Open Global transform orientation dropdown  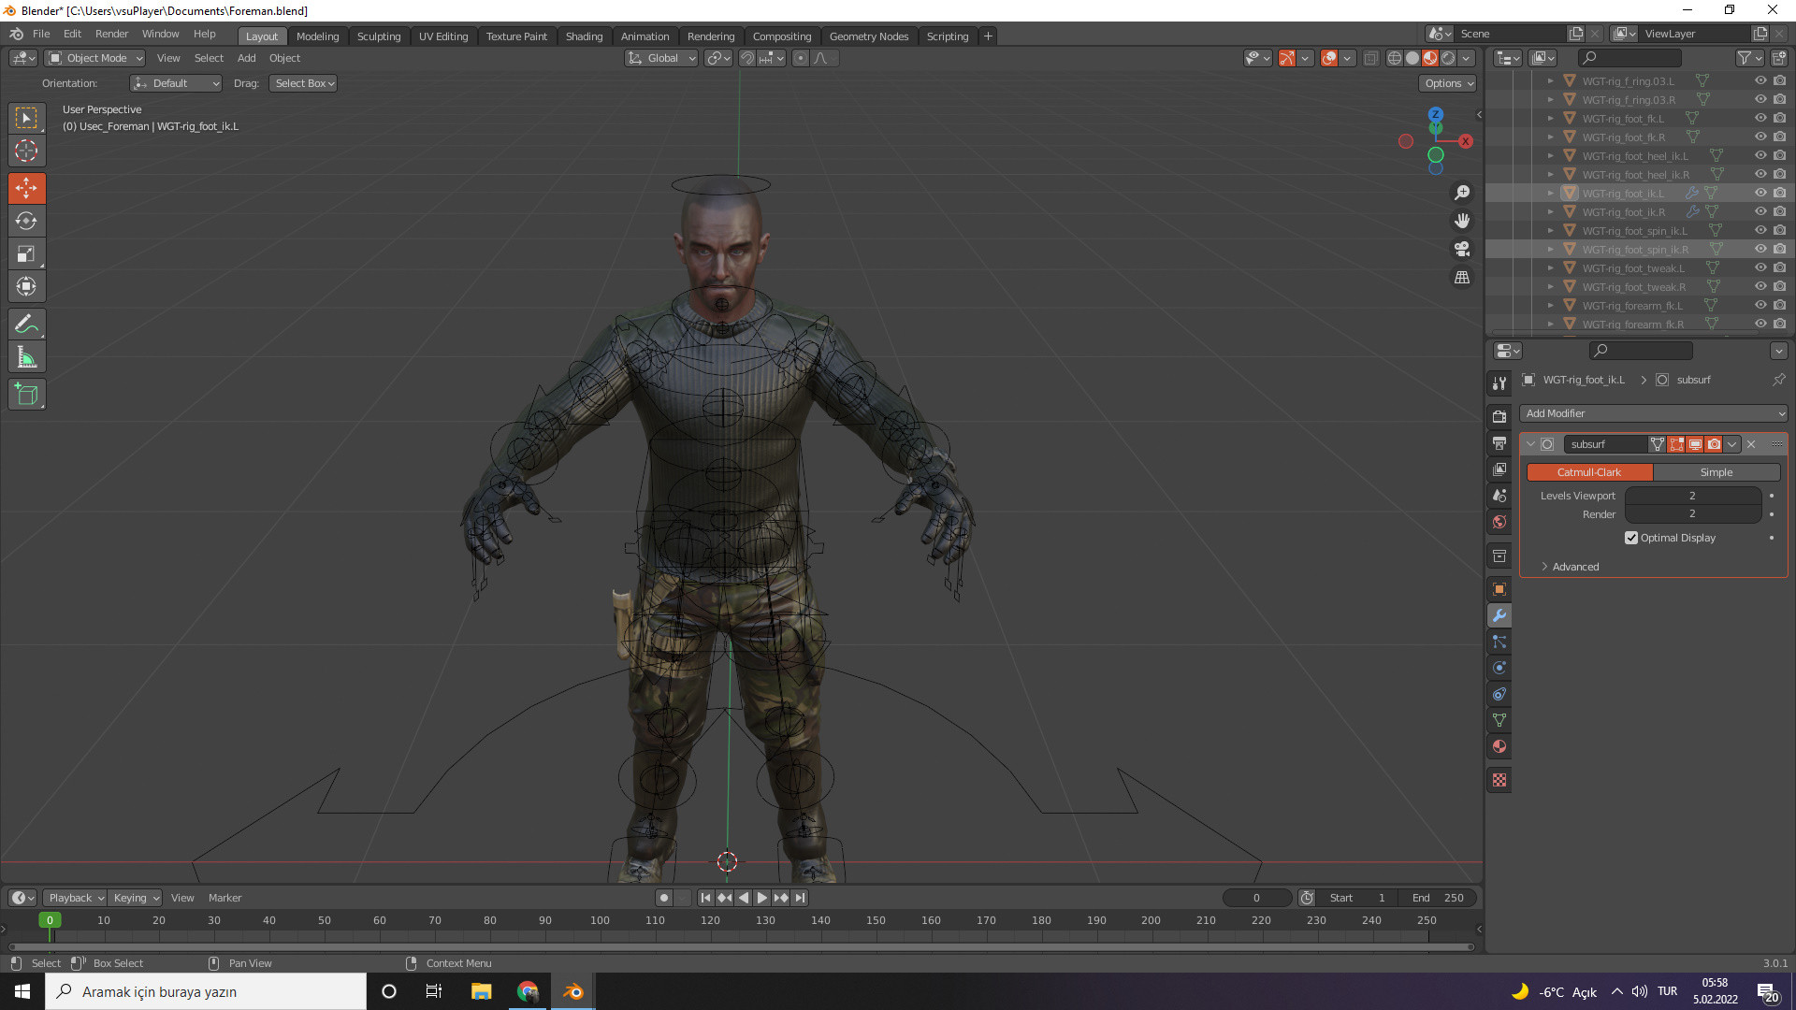[x=661, y=58]
